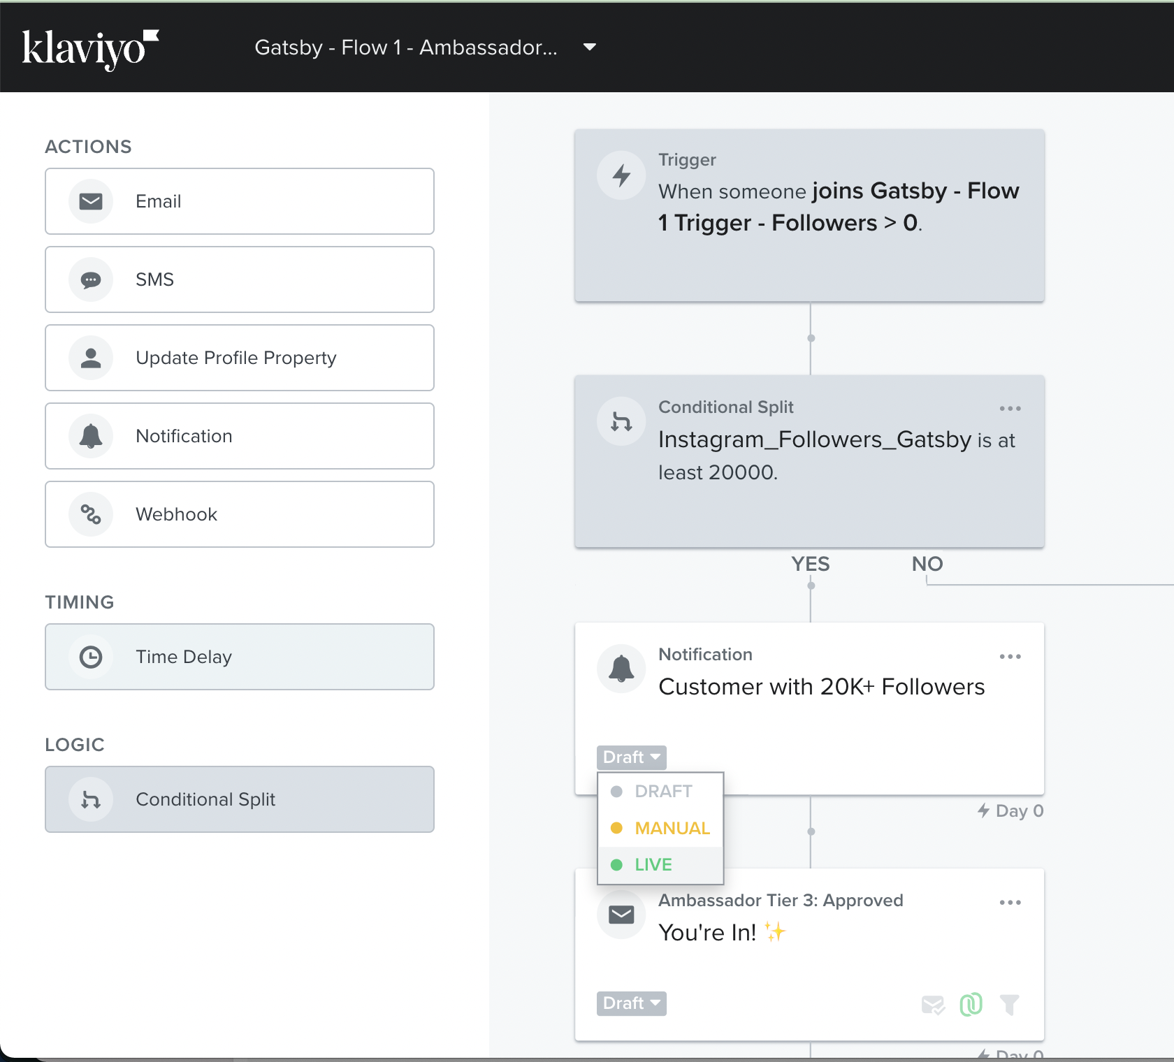Image resolution: width=1174 pixels, height=1062 pixels.
Task: Click the envelope status icon on email card
Action: pos(933,1005)
